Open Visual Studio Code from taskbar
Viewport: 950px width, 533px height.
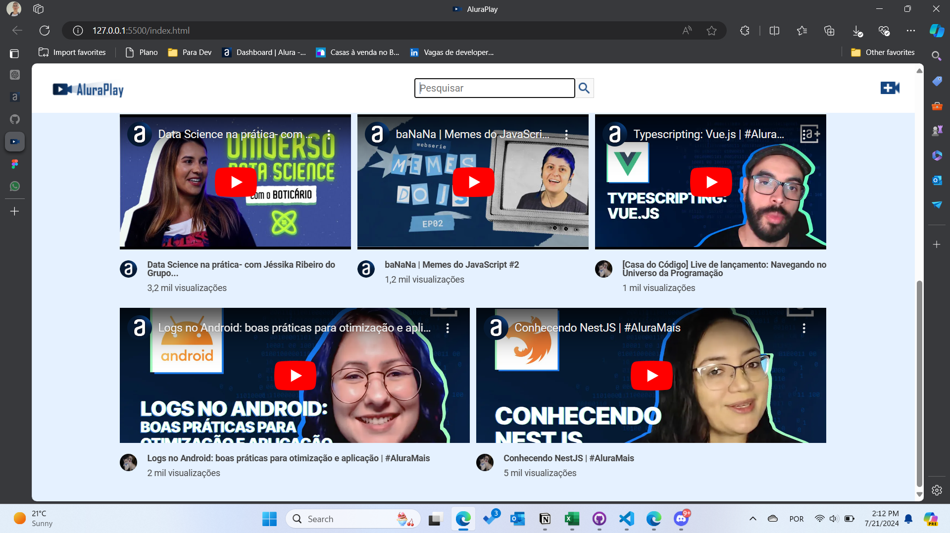pyautogui.click(x=627, y=519)
